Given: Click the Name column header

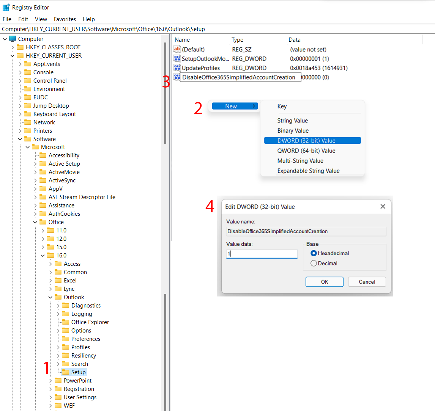Looking at the screenshot, I should (x=200, y=40).
